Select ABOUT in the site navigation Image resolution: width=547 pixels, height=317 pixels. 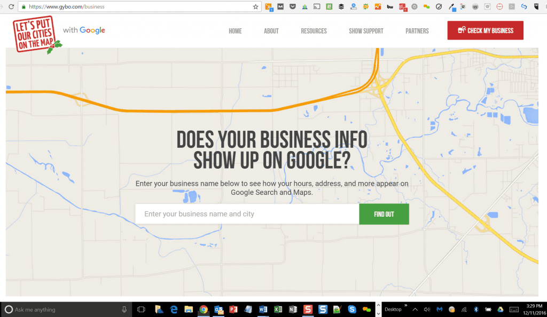coord(271,30)
